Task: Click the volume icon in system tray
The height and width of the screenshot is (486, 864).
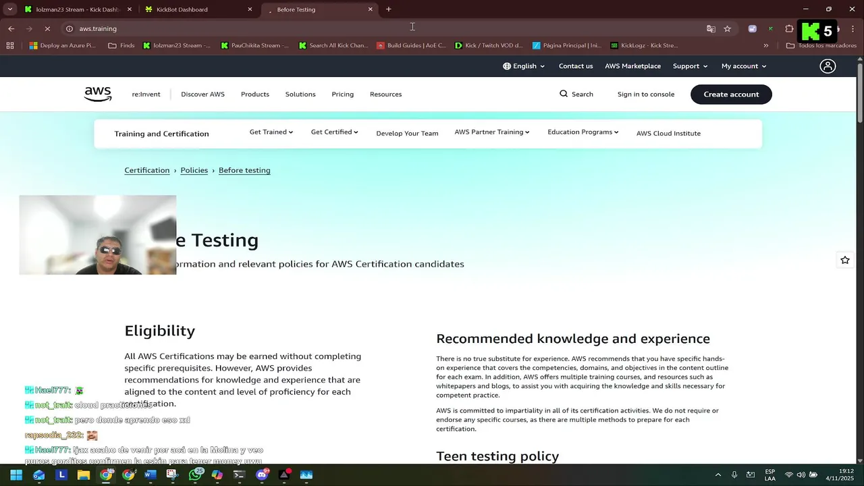Action: (801, 475)
